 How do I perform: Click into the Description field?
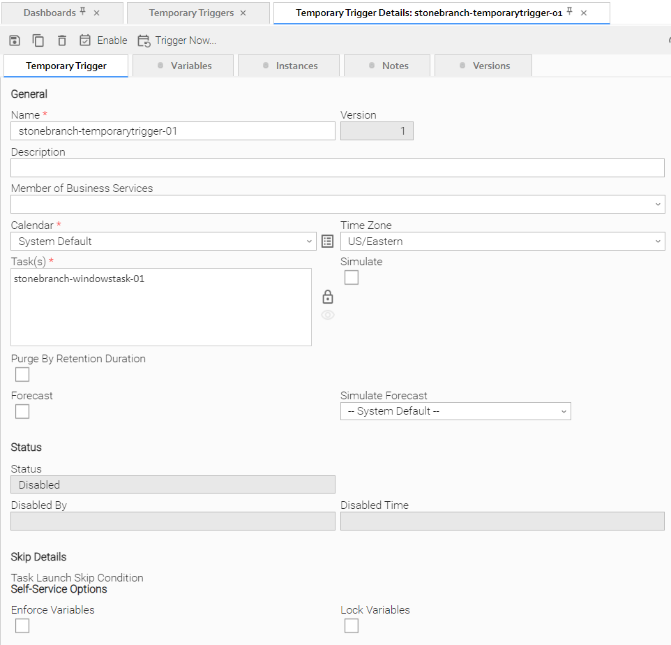tap(338, 168)
